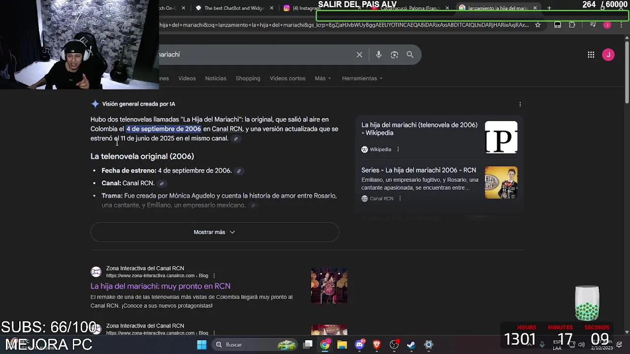
Task: Open Task View on taskbar
Action: (308, 345)
